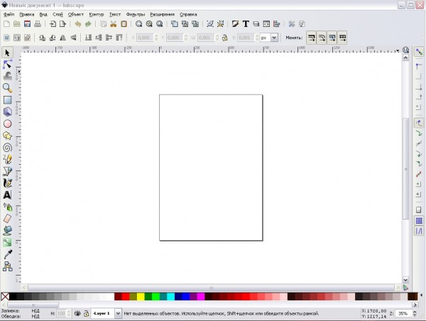Open the Фильтры menu
Image resolution: width=426 pixels, height=321 pixels.
136,14
